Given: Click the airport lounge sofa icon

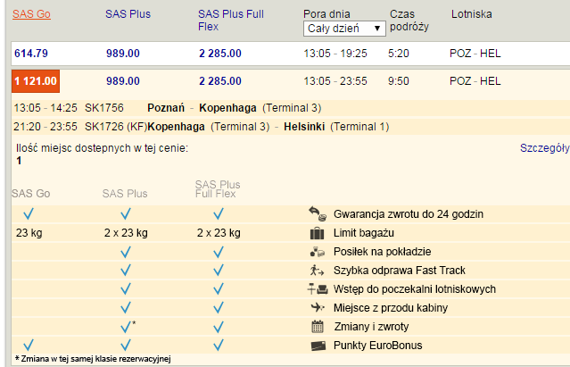Looking at the screenshot, I should [318, 288].
